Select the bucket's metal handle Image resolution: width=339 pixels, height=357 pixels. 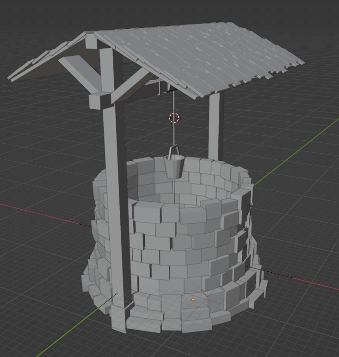(174, 150)
